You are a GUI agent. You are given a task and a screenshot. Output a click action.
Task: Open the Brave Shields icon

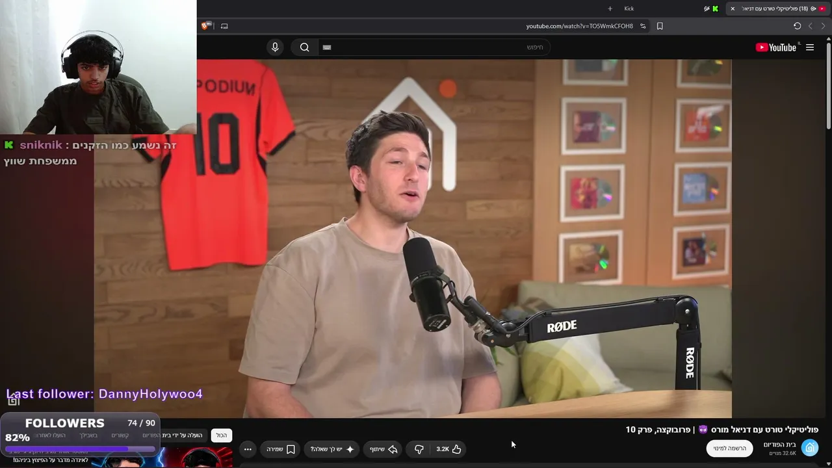205,26
